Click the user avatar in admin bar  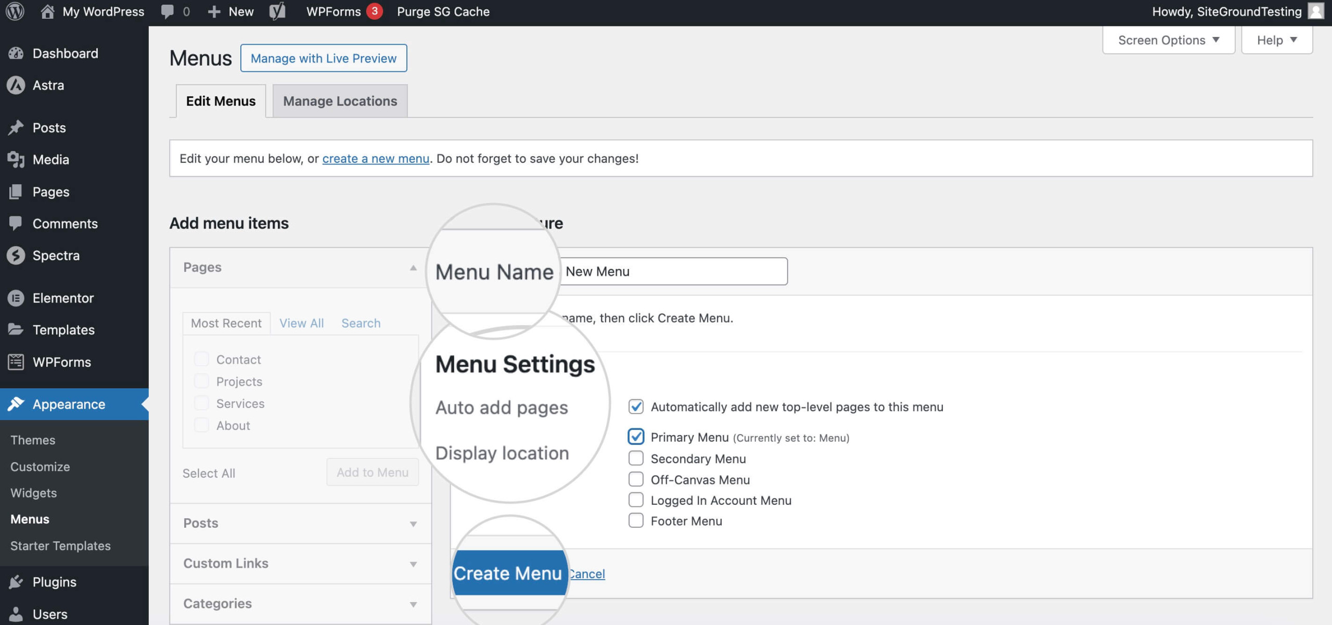[x=1315, y=11]
